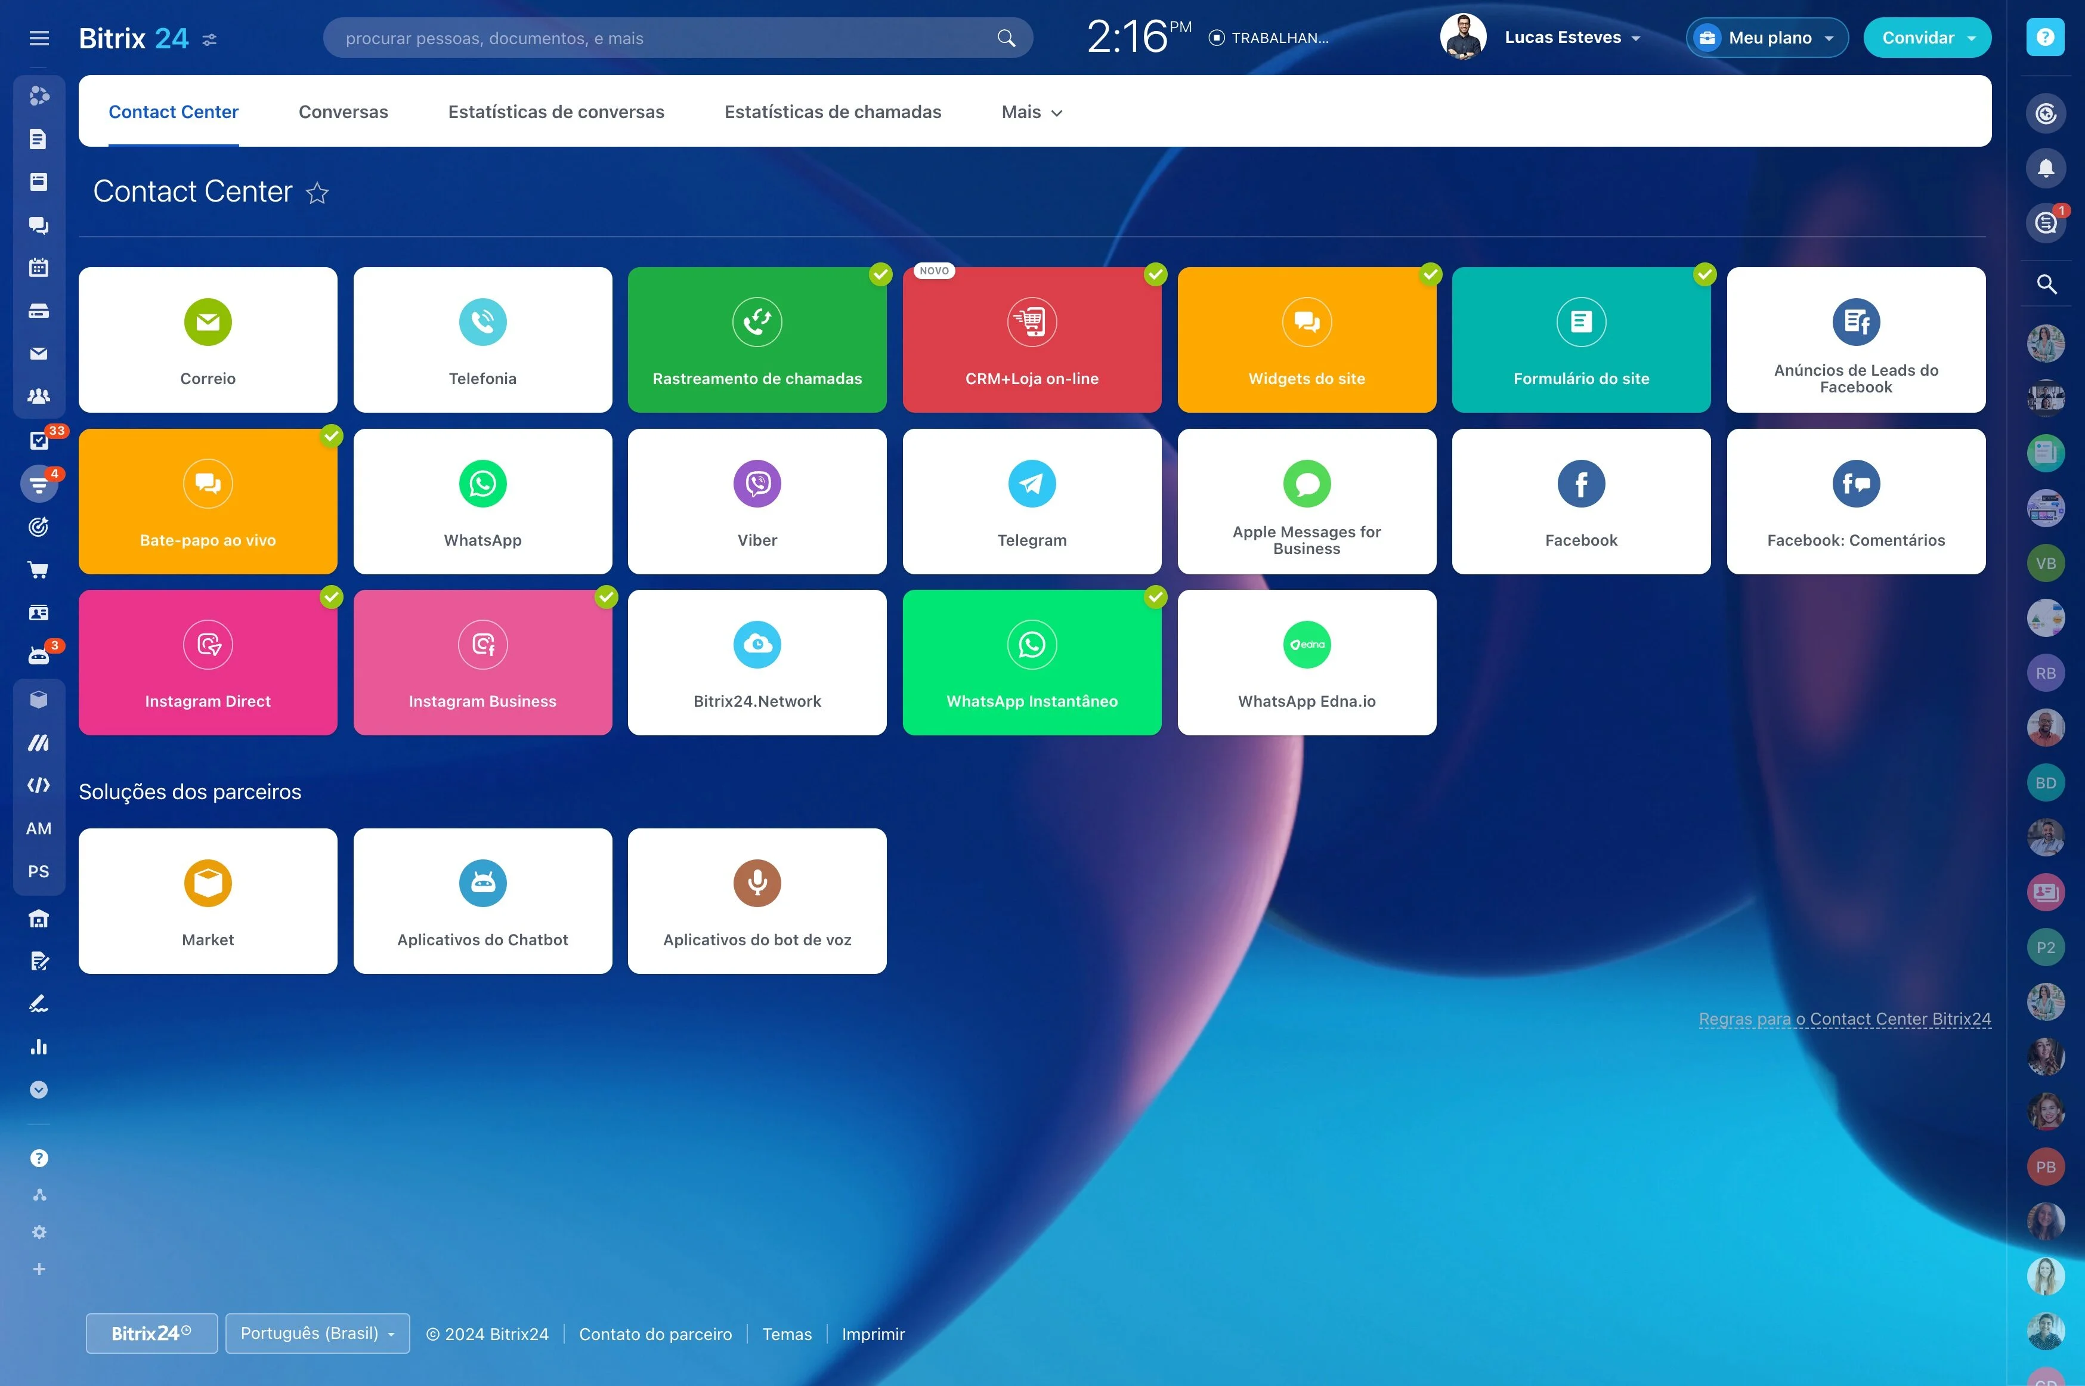Open the settings gear in left sidebar

(x=39, y=1232)
